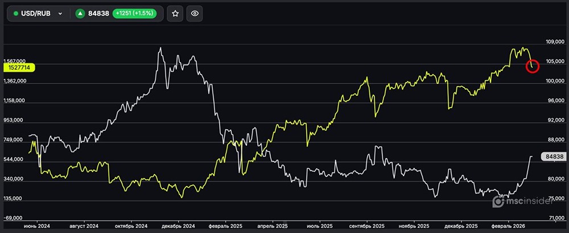This screenshot has width=569, height=233.
Task: Click the -69,000 left-axis label
Action: [13, 218]
